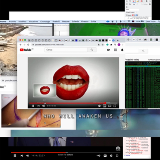The image size is (160, 160).
Task: Open YouTube notifications bell
Action: tap(122, 50)
